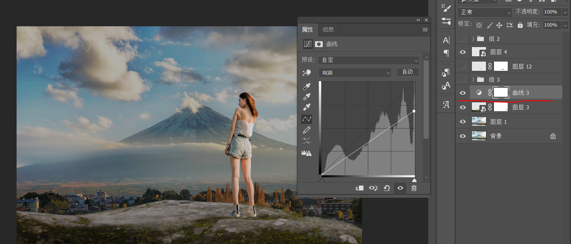Click the white point input slider
The height and width of the screenshot is (244, 571).
coord(414,180)
